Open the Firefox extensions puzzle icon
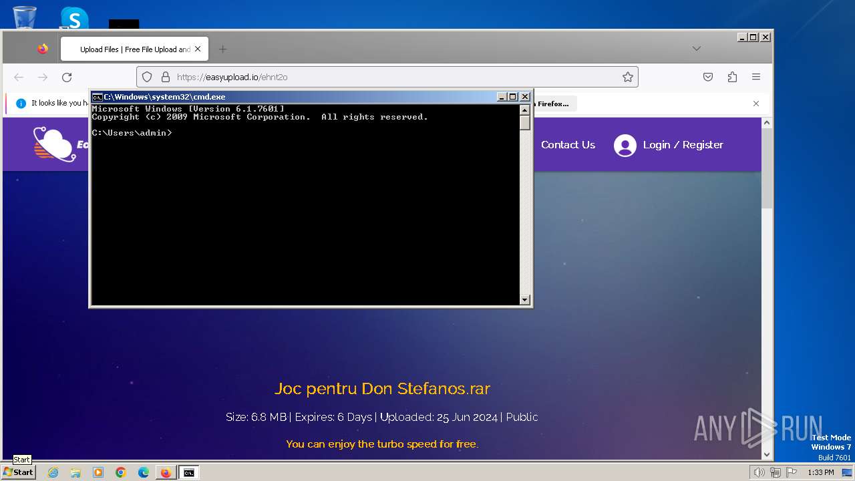Screen dimensions: 855x481 click(732, 77)
